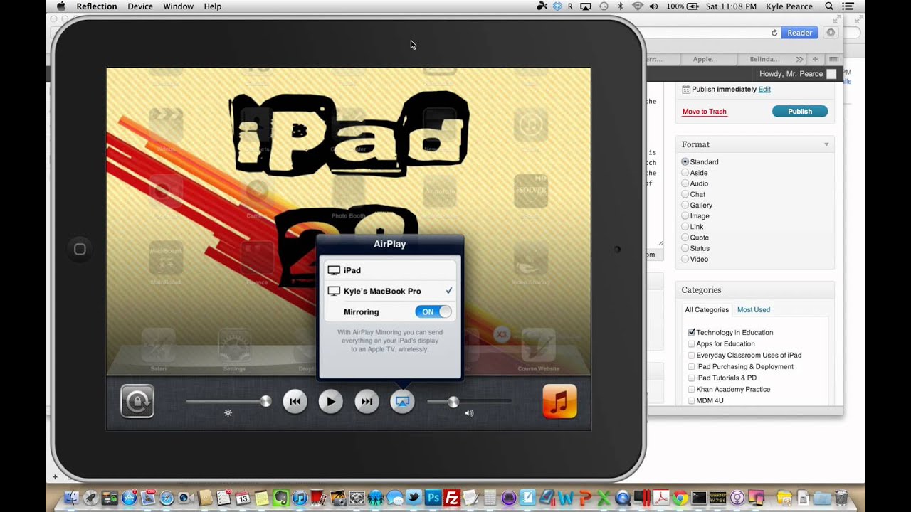Click the Edit link beside Publish immediately
This screenshot has width=911, height=512.
click(x=764, y=90)
